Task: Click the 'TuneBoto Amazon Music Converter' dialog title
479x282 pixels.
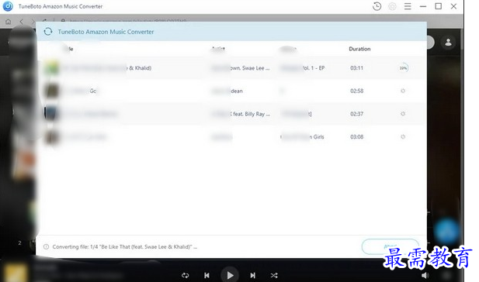Action: tap(106, 32)
